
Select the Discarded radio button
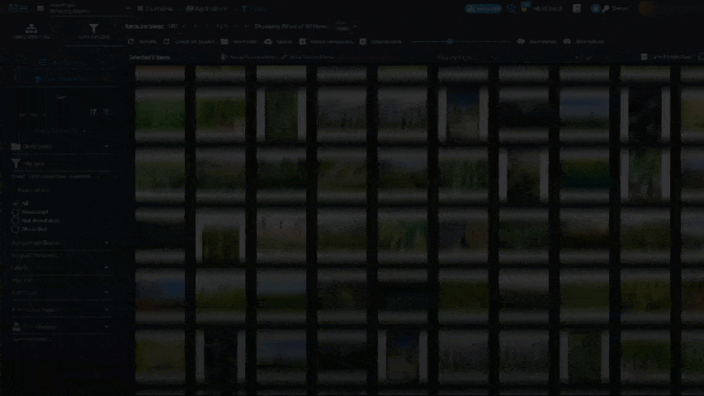pyautogui.click(x=16, y=229)
